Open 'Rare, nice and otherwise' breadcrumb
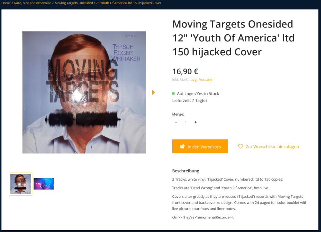This screenshot has height=232, width=321. click(x=32, y=3)
